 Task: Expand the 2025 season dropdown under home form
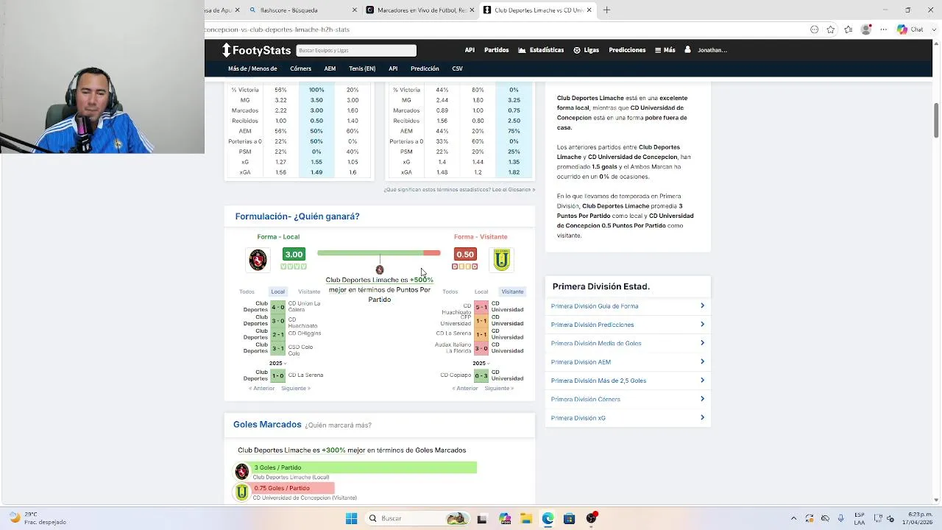(x=277, y=363)
